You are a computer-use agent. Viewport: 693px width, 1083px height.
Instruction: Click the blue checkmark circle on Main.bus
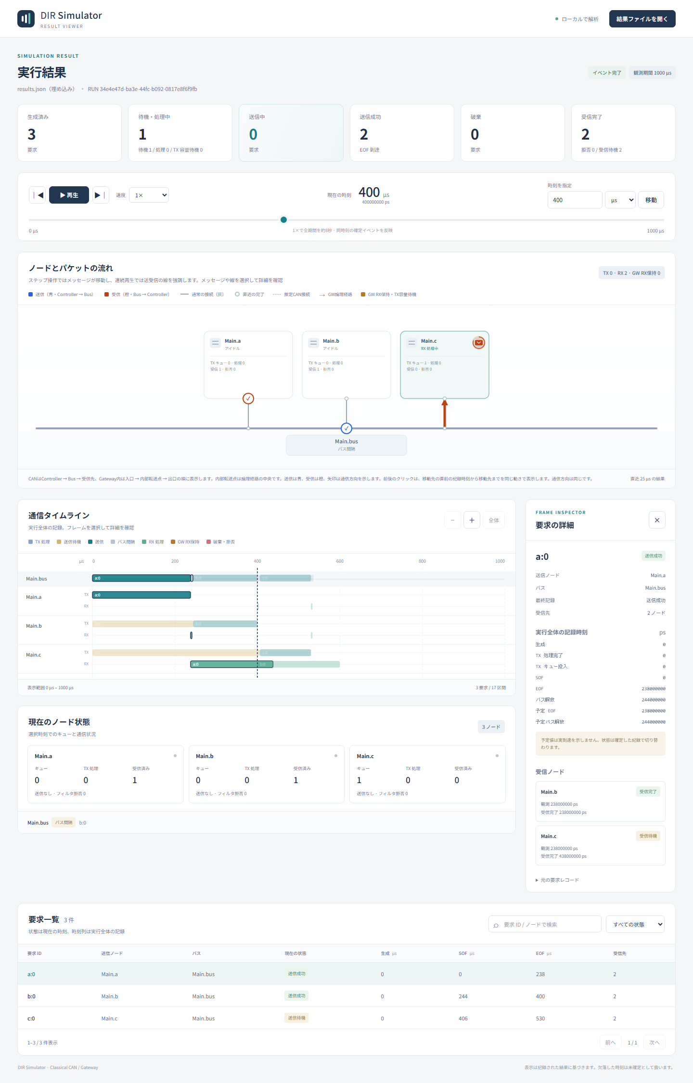pyautogui.click(x=346, y=428)
